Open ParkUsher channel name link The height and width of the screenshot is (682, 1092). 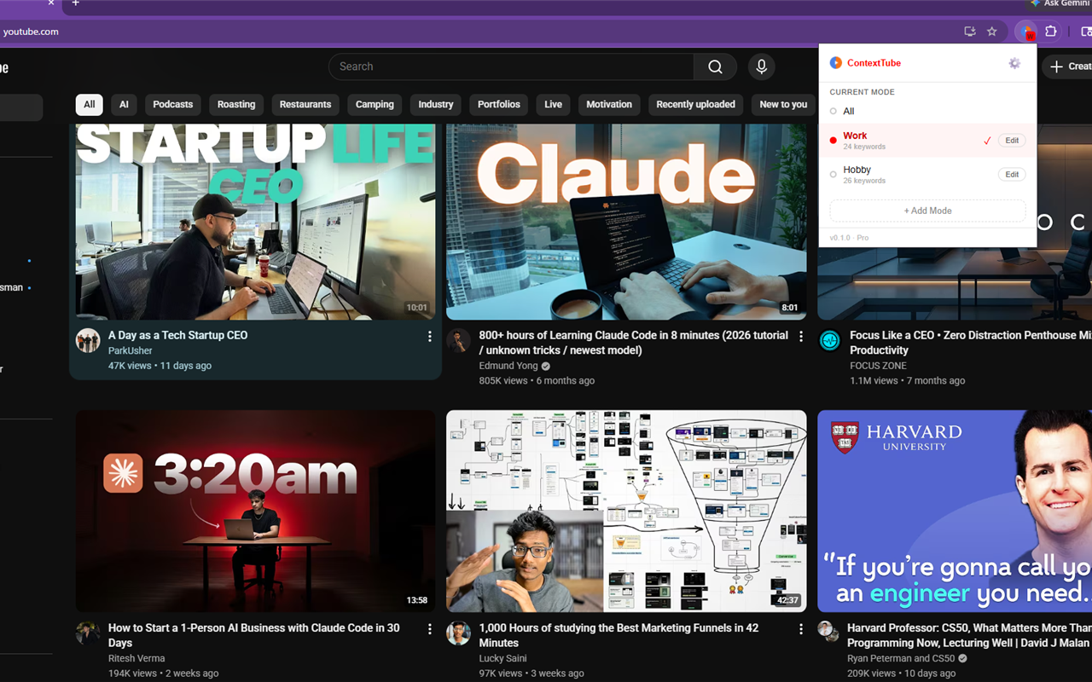tap(131, 350)
